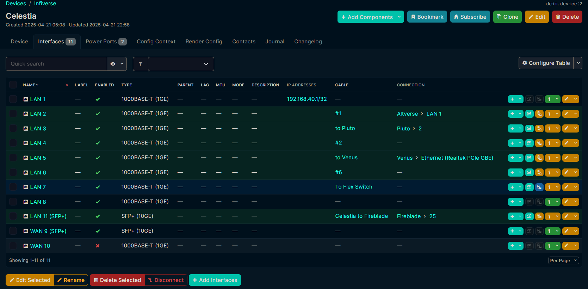The width and height of the screenshot is (588, 289).
Task: Check the LAN 4 row checkbox
Action: click(13, 143)
